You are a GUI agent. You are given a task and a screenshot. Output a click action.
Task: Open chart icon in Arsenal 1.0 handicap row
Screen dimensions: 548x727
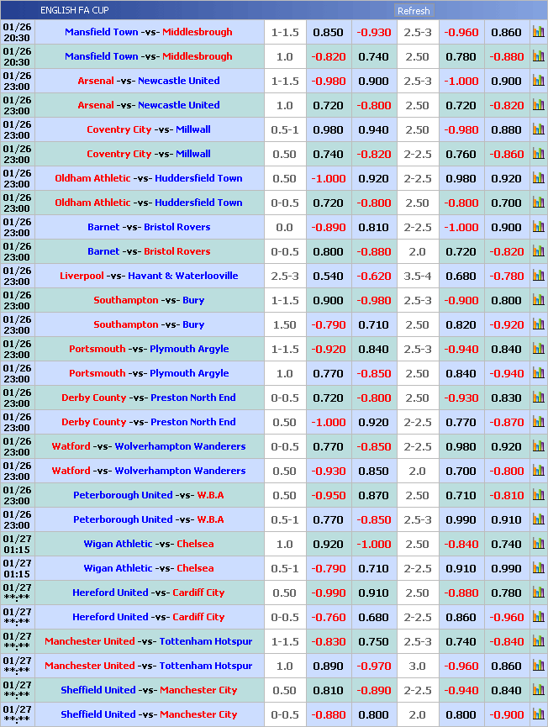click(x=538, y=105)
